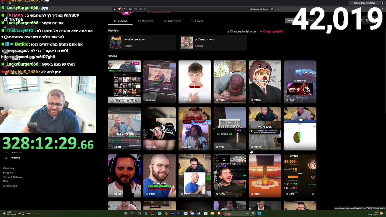Expand the hidden system tray icons chevron

pyautogui.click(x=39, y=213)
